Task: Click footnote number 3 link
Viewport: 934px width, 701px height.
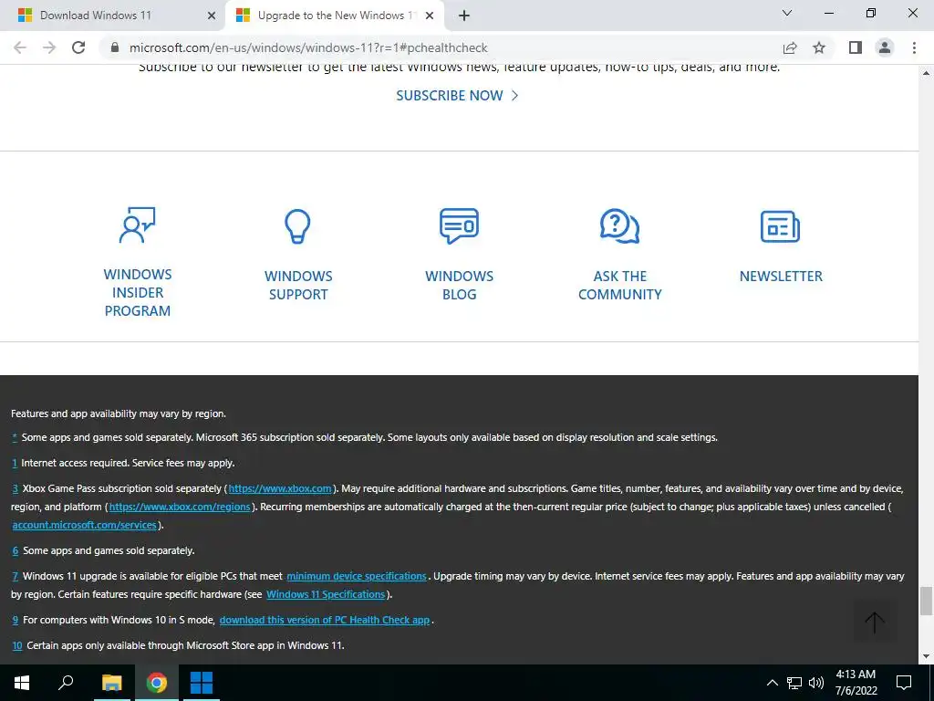Action: pyautogui.click(x=15, y=488)
